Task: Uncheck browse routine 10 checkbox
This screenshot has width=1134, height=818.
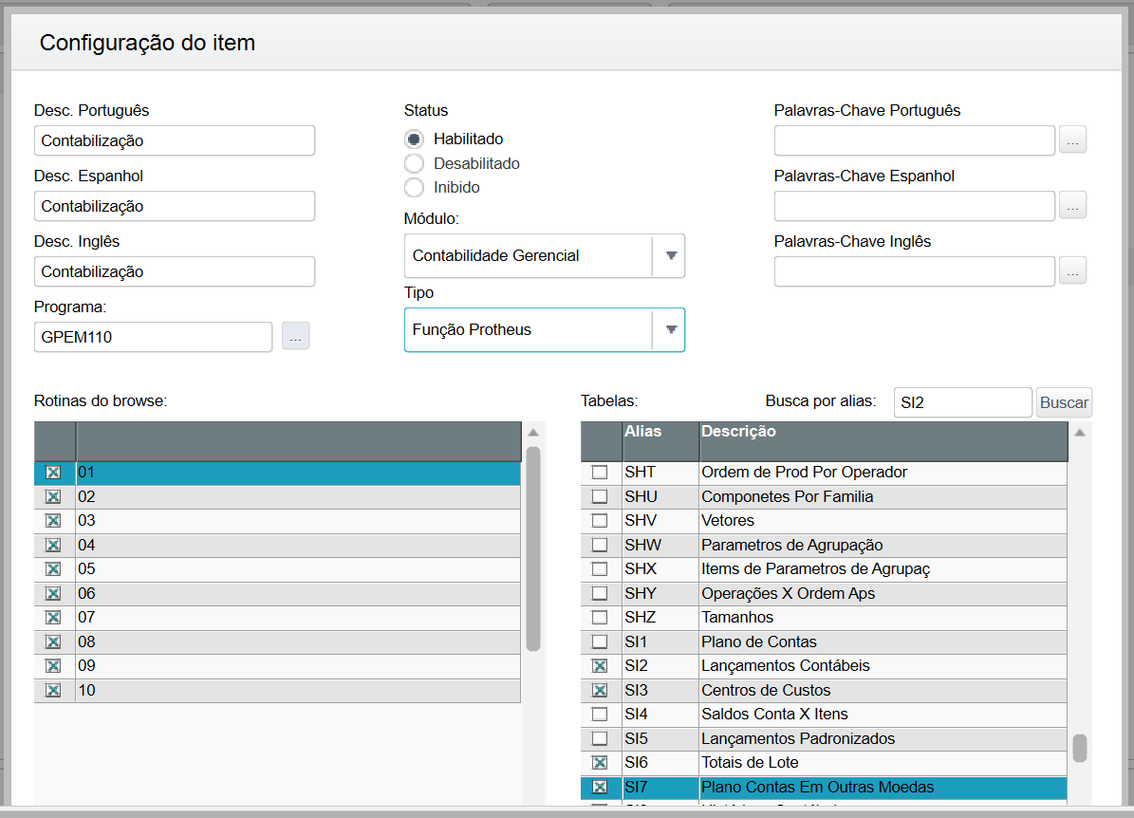Action: (53, 691)
